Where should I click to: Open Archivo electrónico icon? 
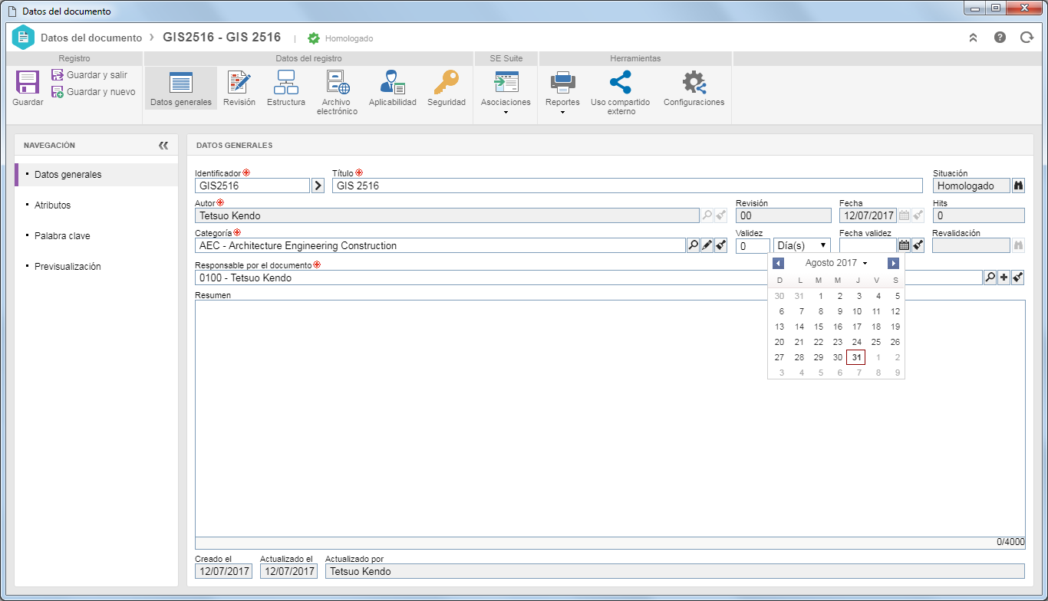tap(338, 82)
